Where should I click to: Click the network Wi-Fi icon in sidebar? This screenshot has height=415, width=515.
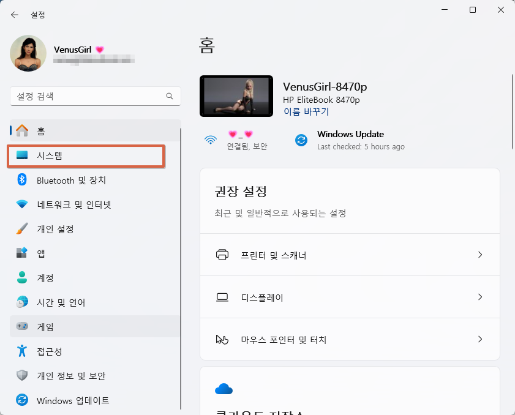22,204
